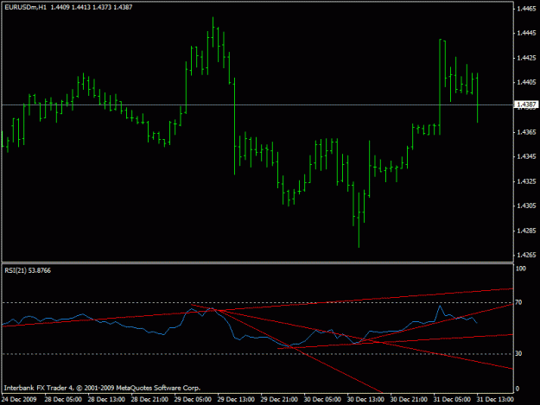Click the 29 Dec 05:00 time label
Screen dimensions: 540x405
coord(193,400)
